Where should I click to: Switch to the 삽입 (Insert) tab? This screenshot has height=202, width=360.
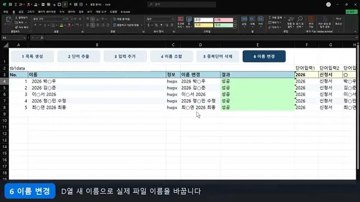click(21, 12)
